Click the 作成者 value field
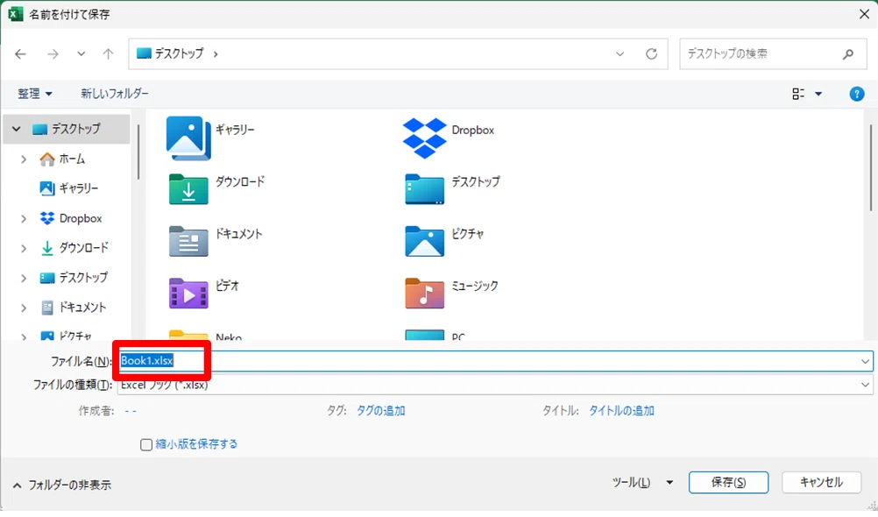 pyautogui.click(x=131, y=411)
